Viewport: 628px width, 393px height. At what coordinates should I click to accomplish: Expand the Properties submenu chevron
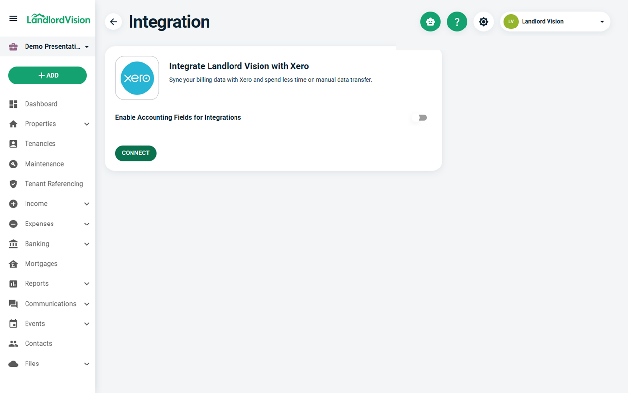click(x=87, y=124)
